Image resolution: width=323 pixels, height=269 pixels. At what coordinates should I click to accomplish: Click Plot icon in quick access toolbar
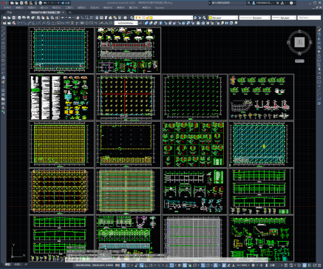tap(40, 3)
